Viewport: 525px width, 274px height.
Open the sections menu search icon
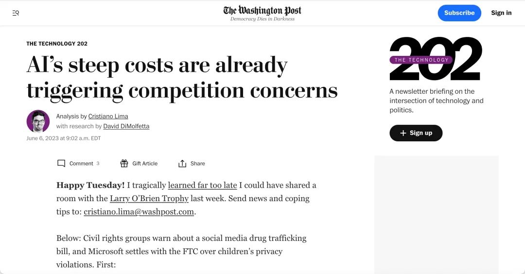click(16, 13)
